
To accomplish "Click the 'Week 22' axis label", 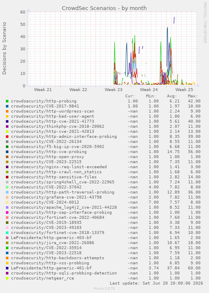I will (78, 90).
